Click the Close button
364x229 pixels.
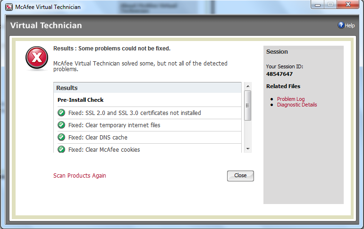[240, 176]
